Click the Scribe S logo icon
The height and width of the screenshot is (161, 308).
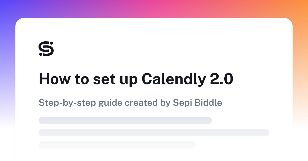tap(46, 49)
